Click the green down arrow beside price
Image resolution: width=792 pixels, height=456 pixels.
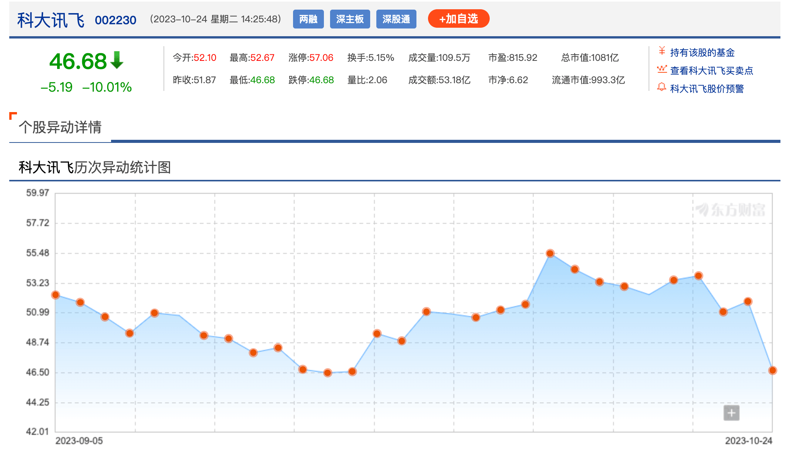tap(116, 60)
